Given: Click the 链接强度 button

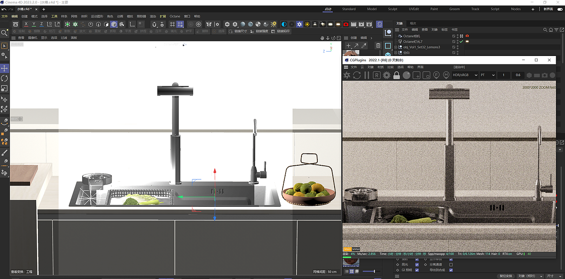Looking at the screenshot, I should 259,31.
